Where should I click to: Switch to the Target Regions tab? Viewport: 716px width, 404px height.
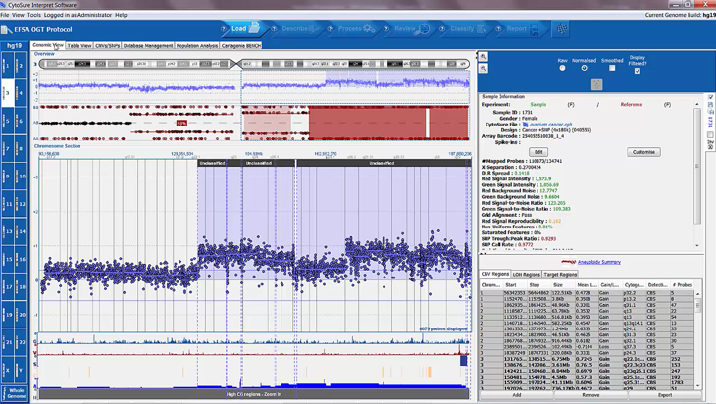coord(560,275)
